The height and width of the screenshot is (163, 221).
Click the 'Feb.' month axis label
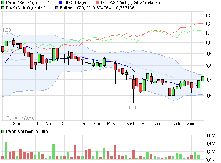click(x=97, y=124)
